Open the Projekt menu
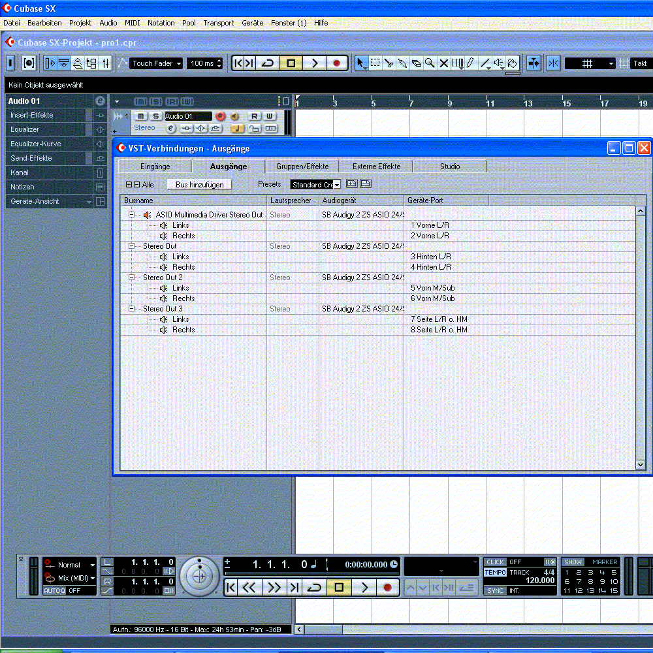Viewport: 653px width, 653px height. (80, 23)
